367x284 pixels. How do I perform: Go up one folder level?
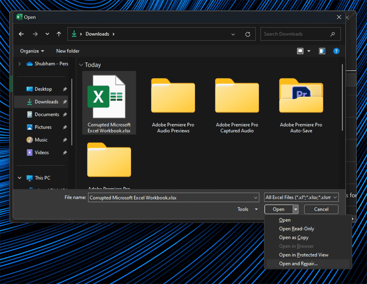(x=59, y=34)
